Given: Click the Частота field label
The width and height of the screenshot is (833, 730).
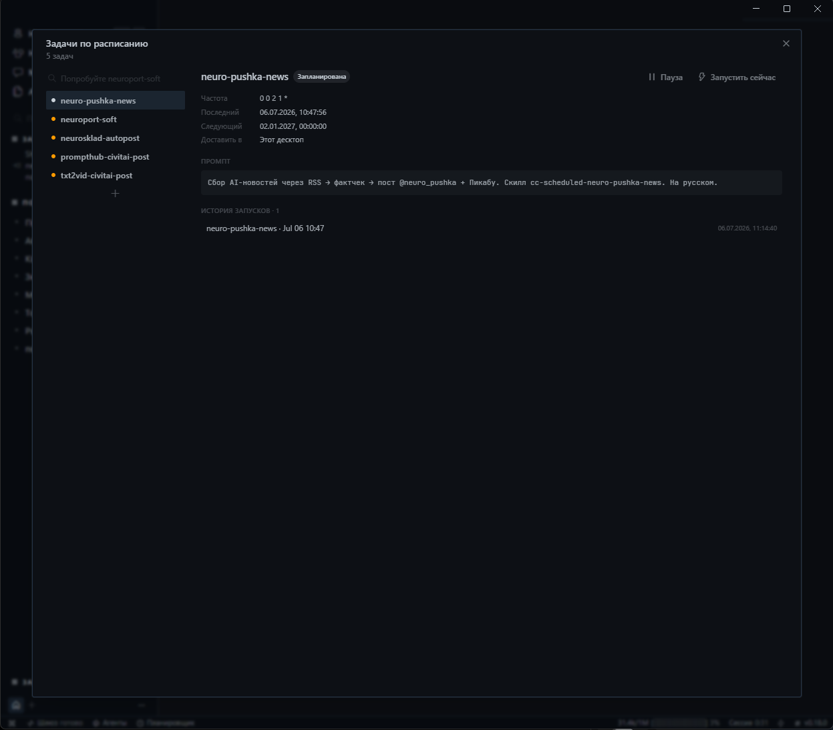Looking at the screenshot, I should click(214, 98).
